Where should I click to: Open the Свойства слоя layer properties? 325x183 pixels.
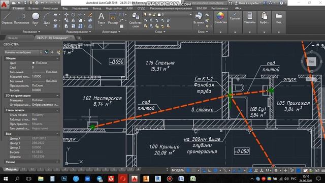click(x=136, y=20)
